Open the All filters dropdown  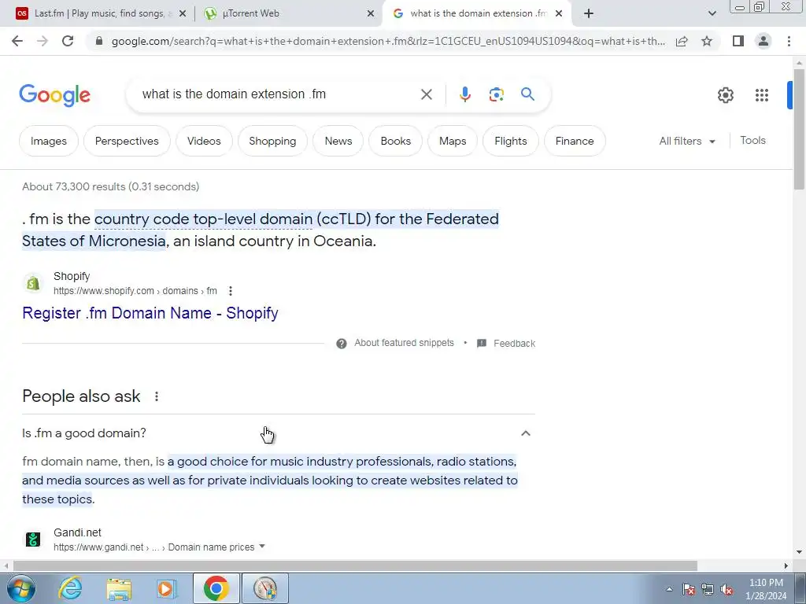[687, 141]
